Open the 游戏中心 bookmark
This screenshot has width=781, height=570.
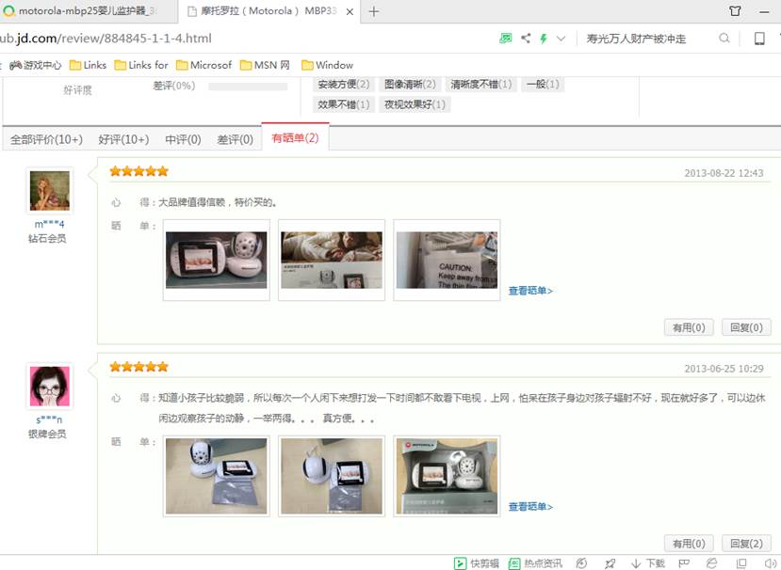[x=36, y=65]
